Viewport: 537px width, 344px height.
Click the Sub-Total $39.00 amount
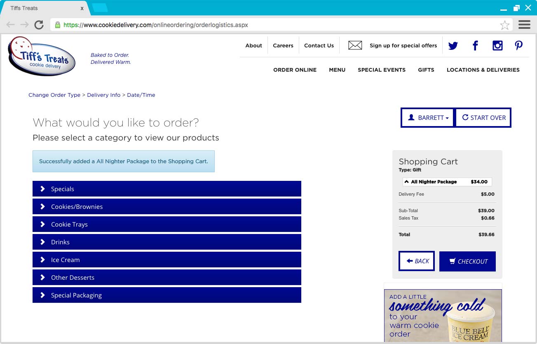(486, 211)
